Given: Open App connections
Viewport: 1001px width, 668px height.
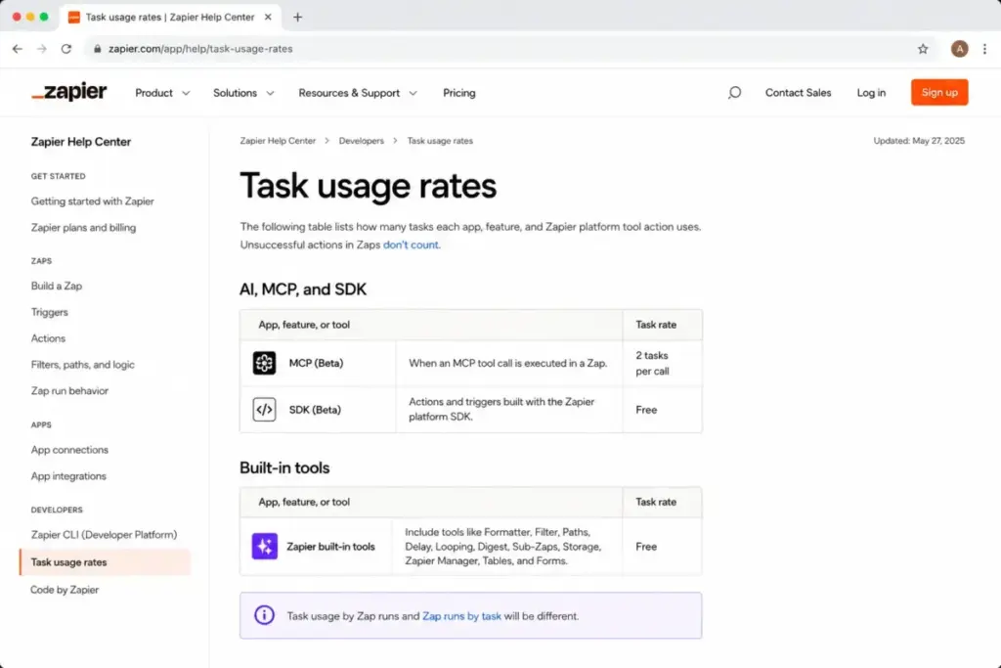Looking at the screenshot, I should point(69,450).
